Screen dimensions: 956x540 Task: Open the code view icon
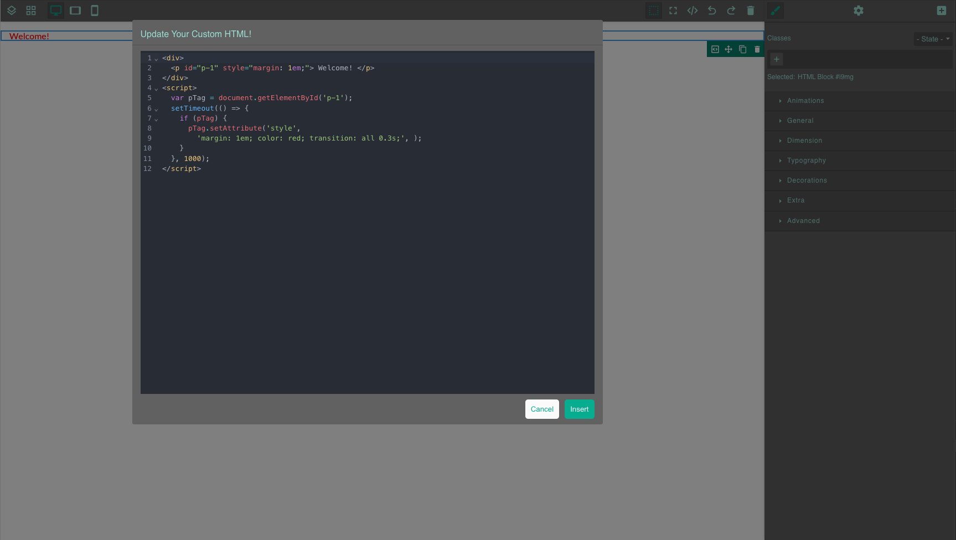pyautogui.click(x=693, y=11)
